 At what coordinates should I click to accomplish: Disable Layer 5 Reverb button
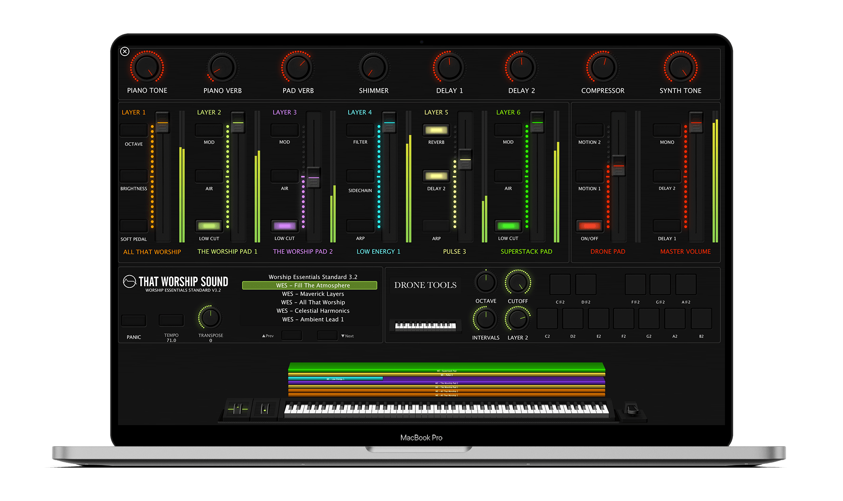[436, 130]
